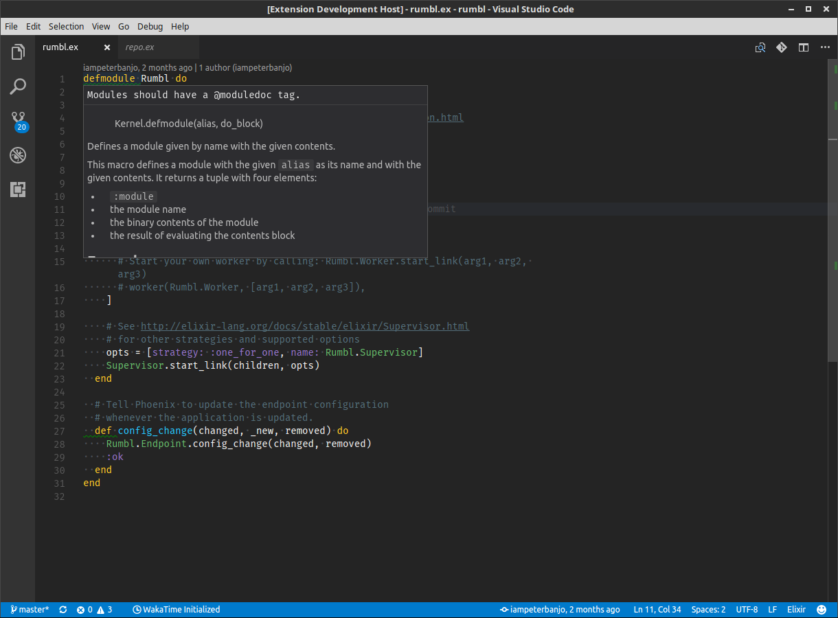838x618 pixels.
Task: Open the Edit menu
Action: click(x=34, y=26)
